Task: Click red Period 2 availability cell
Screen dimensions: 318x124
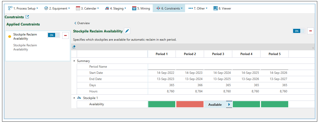Action: point(190,104)
